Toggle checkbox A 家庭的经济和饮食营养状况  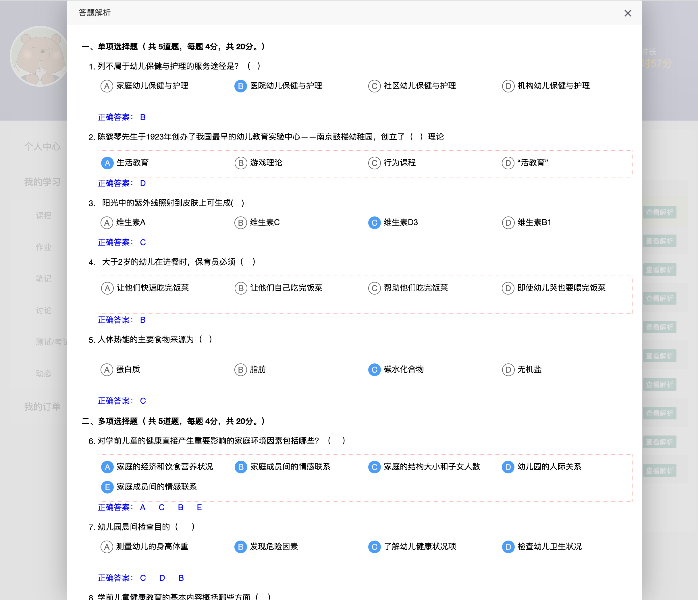tap(107, 467)
